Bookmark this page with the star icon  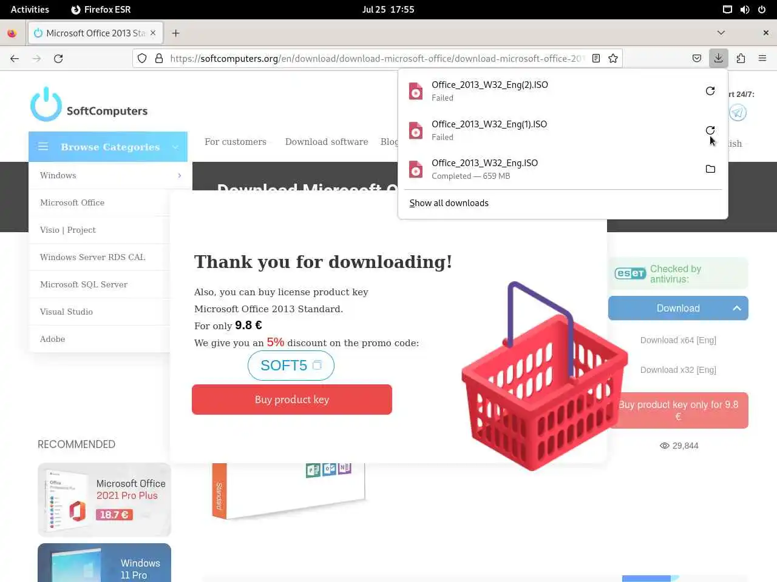(x=613, y=58)
